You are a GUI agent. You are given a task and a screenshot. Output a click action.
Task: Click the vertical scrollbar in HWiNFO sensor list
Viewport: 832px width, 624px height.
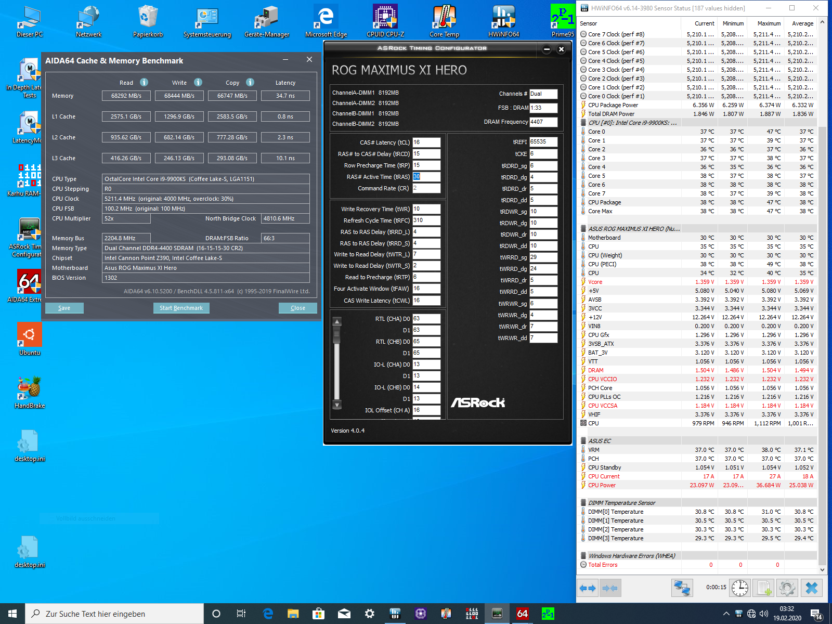tap(822, 346)
